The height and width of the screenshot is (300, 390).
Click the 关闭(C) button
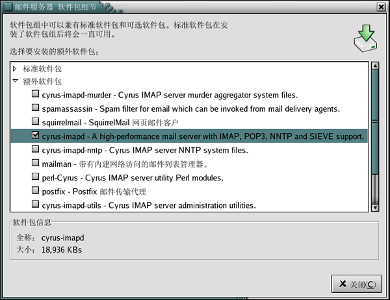tap(356, 284)
